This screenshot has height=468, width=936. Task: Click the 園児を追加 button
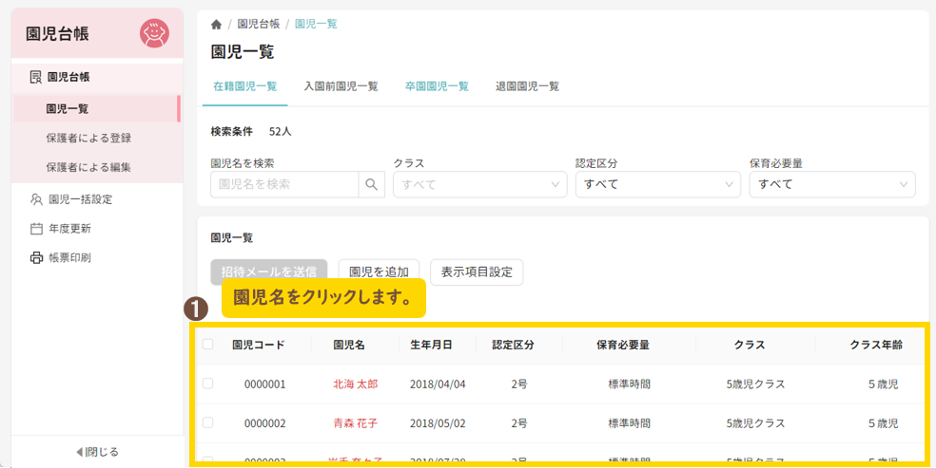point(380,271)
